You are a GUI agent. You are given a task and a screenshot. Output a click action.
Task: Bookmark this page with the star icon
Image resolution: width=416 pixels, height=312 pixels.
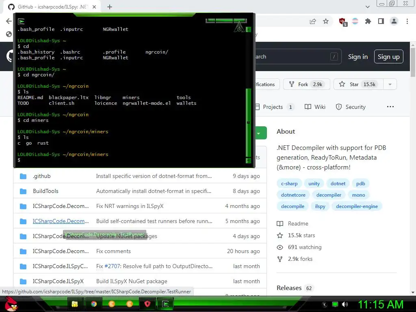point(326,22)
